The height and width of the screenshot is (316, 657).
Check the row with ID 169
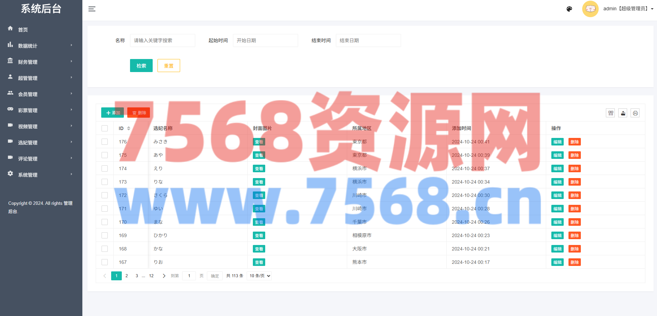pyautogui.click(x=105, y=235)
